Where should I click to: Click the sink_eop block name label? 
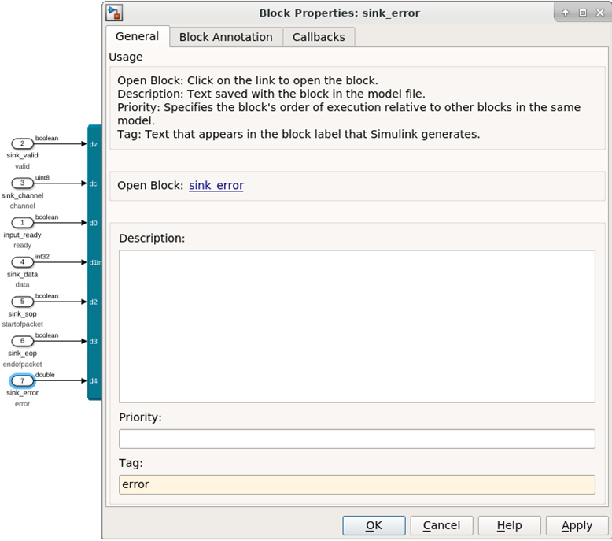tap(22, 353)
